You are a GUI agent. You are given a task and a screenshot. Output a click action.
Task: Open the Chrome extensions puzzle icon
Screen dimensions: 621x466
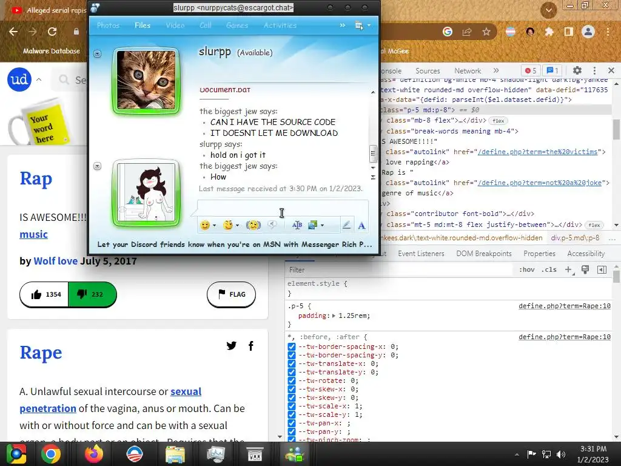[x=549, y=32]
